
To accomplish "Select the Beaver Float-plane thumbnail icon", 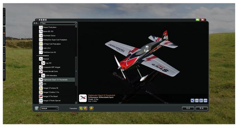I will click(41, 27).
